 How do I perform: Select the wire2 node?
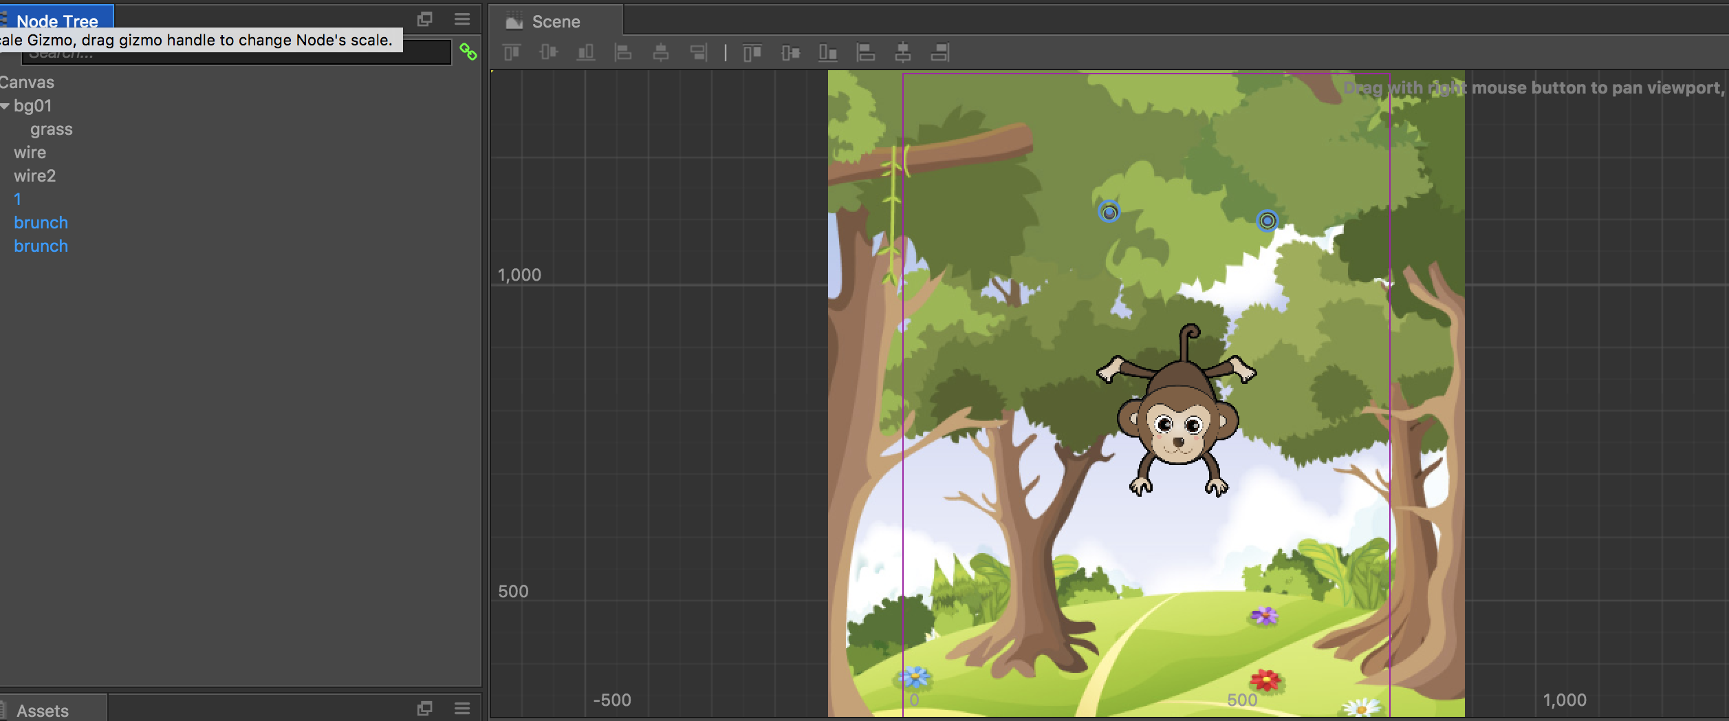(34, 176)
